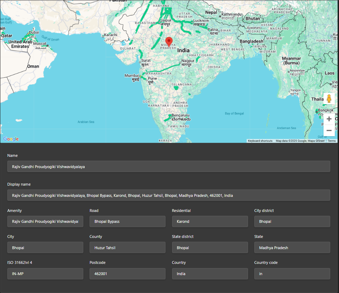Viewport: 339px width, 293px height.
Task: Click the Name input field
Action: pos(169,166)
